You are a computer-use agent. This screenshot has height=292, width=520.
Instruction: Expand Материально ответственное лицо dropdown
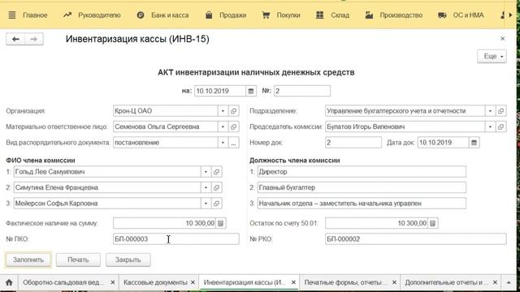pos(223,127)
